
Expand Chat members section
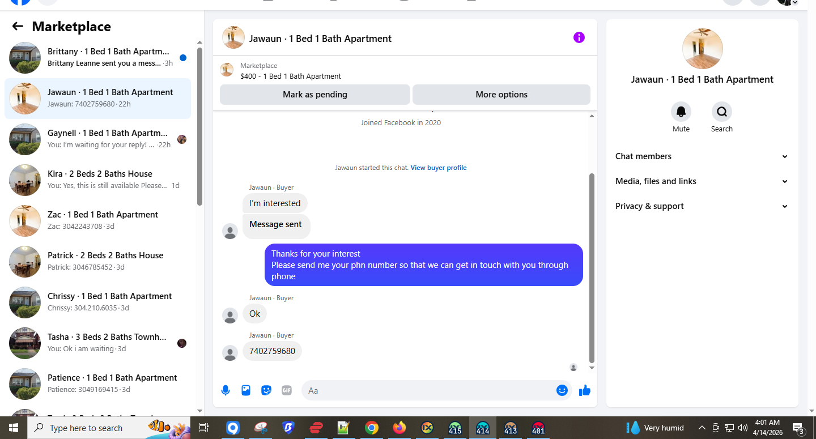click(x=702, y=156)
